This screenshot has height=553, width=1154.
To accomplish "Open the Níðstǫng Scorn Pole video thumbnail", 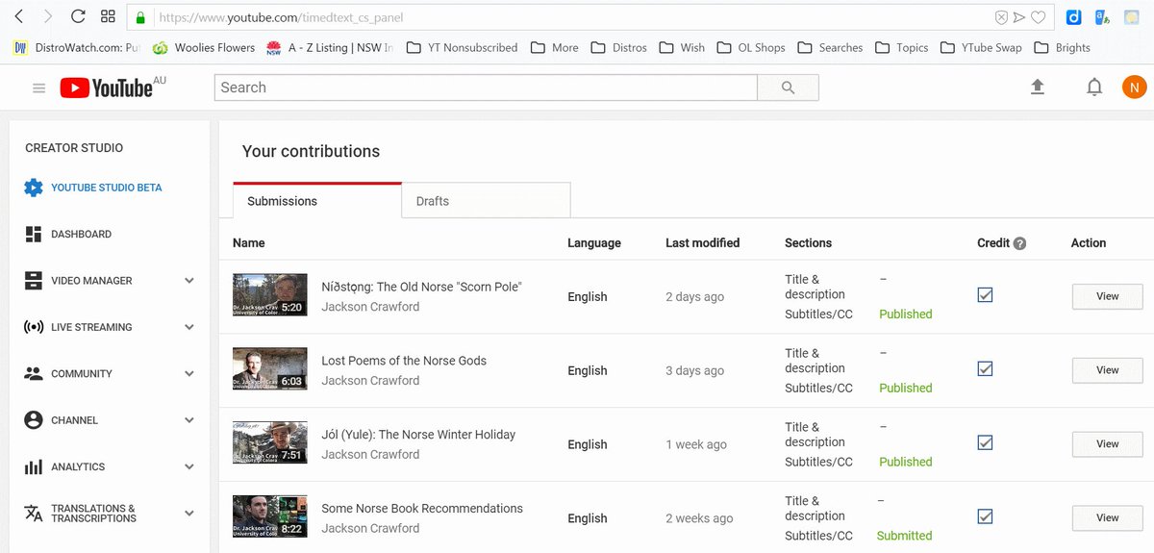I will tap(270, 295).
